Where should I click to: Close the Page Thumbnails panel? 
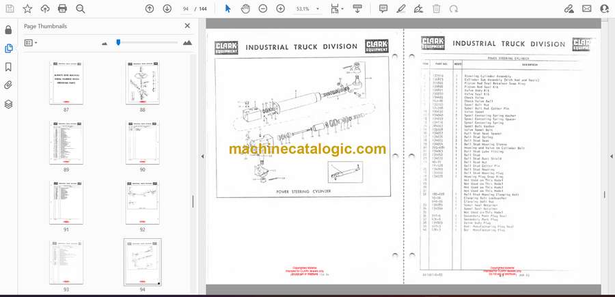187,26
